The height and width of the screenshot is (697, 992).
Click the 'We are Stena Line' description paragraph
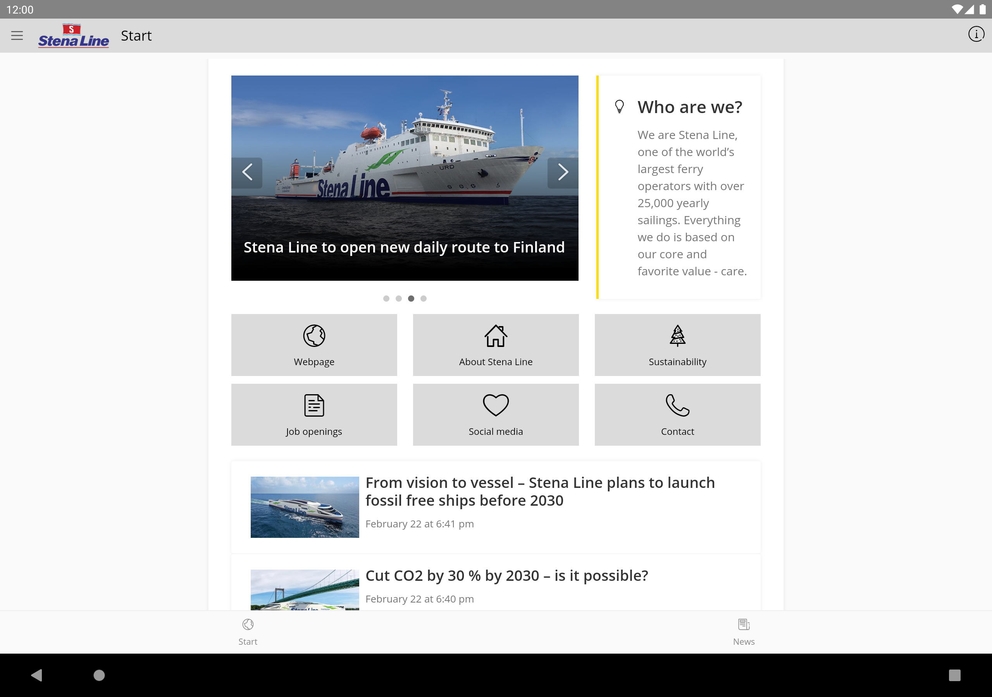point(692,203)
